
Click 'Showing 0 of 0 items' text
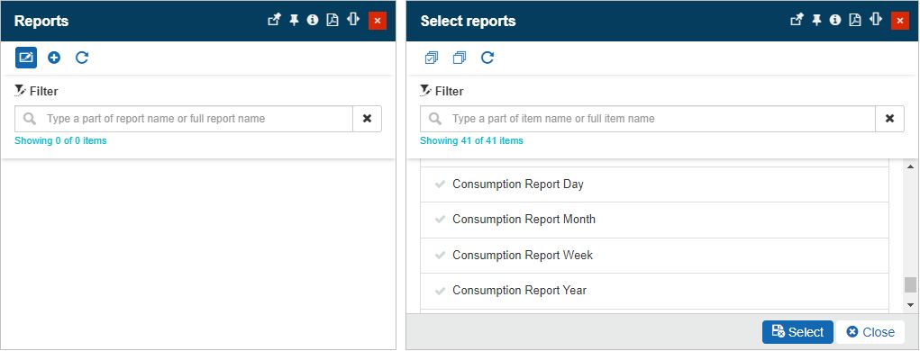pos(61,140)
